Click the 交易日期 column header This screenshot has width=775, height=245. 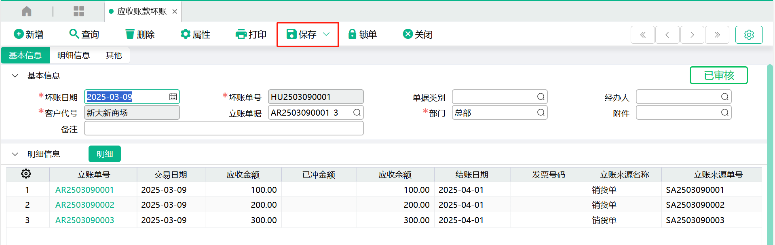[171, 175]
